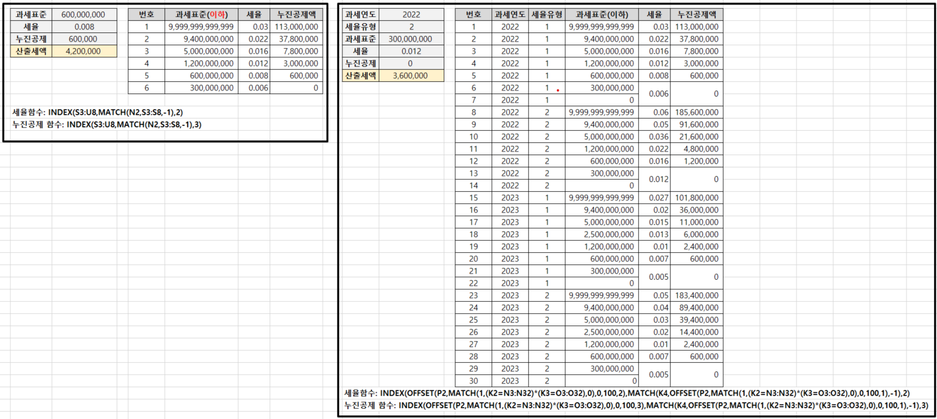
Task: Click the 세율 cell showing 0.027
Action: [x=654, y=198]
